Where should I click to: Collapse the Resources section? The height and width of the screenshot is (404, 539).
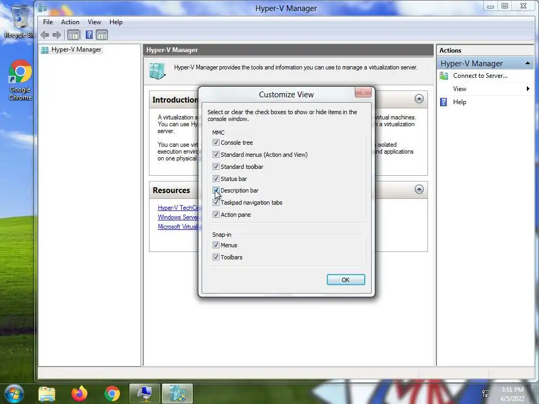pos(418,189)
